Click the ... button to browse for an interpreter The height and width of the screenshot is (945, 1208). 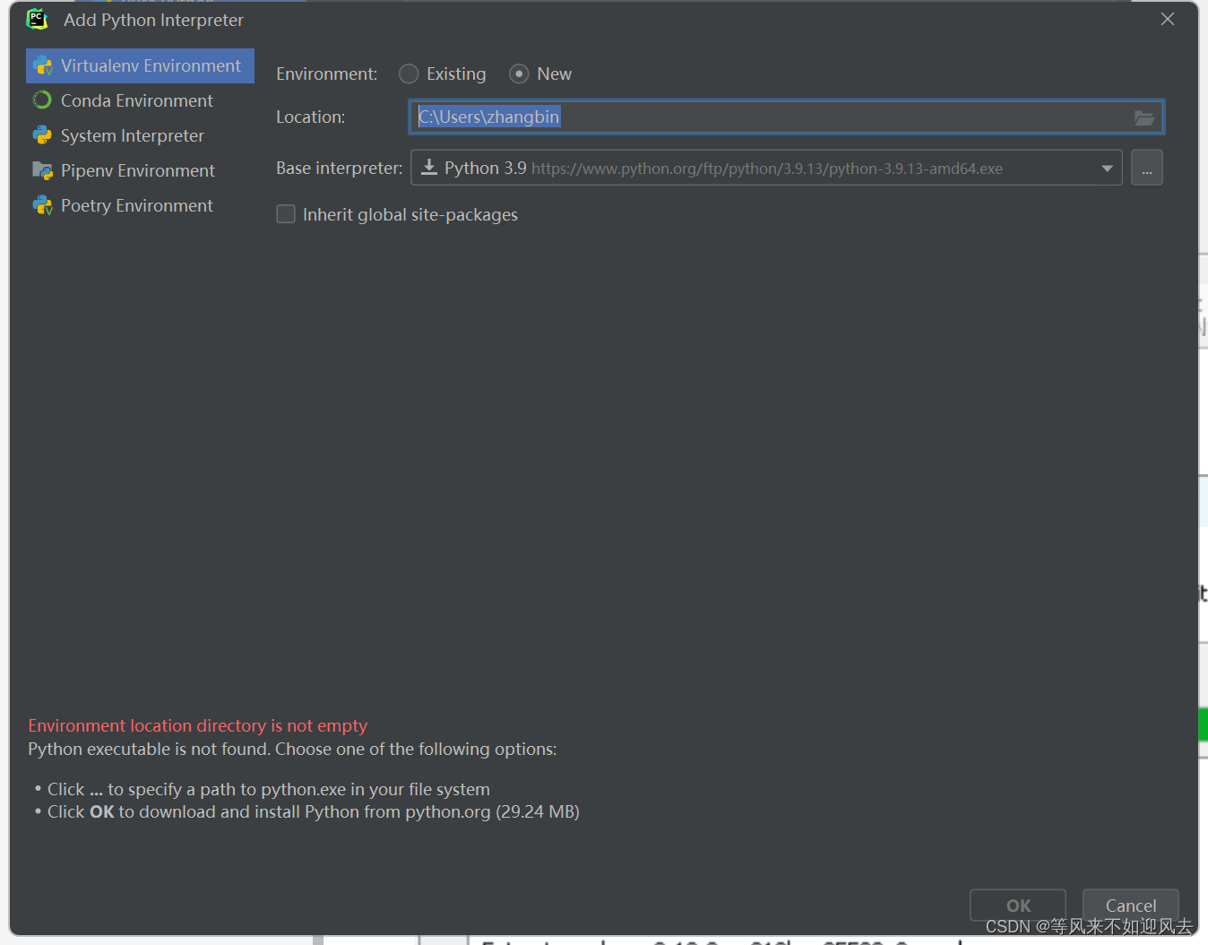click(x=1147, y=168)
